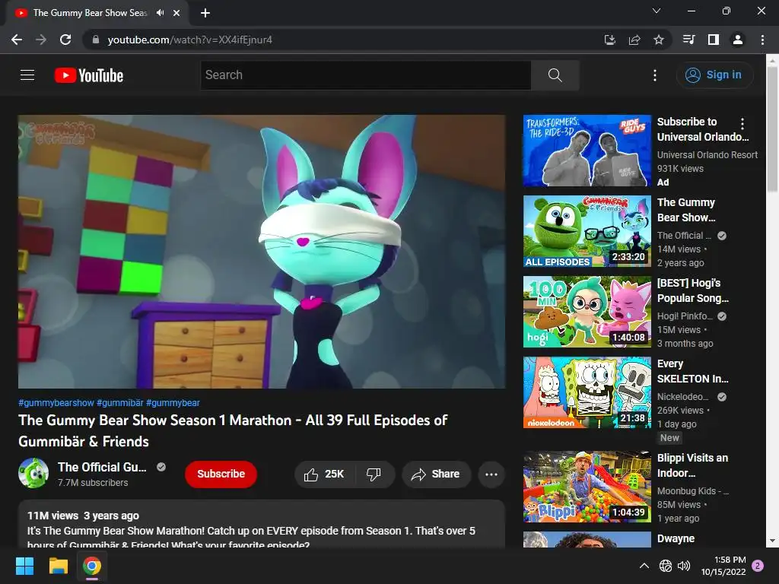This screenshot has height=584, width=779.
Task: Open File Explorer from taskbar
Action: pos(58,566)
